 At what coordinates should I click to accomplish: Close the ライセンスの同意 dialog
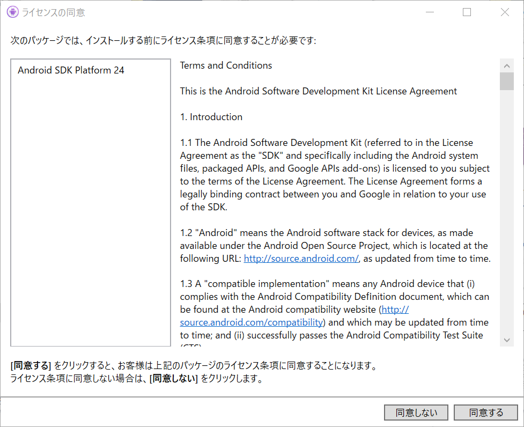coord(505,12)
